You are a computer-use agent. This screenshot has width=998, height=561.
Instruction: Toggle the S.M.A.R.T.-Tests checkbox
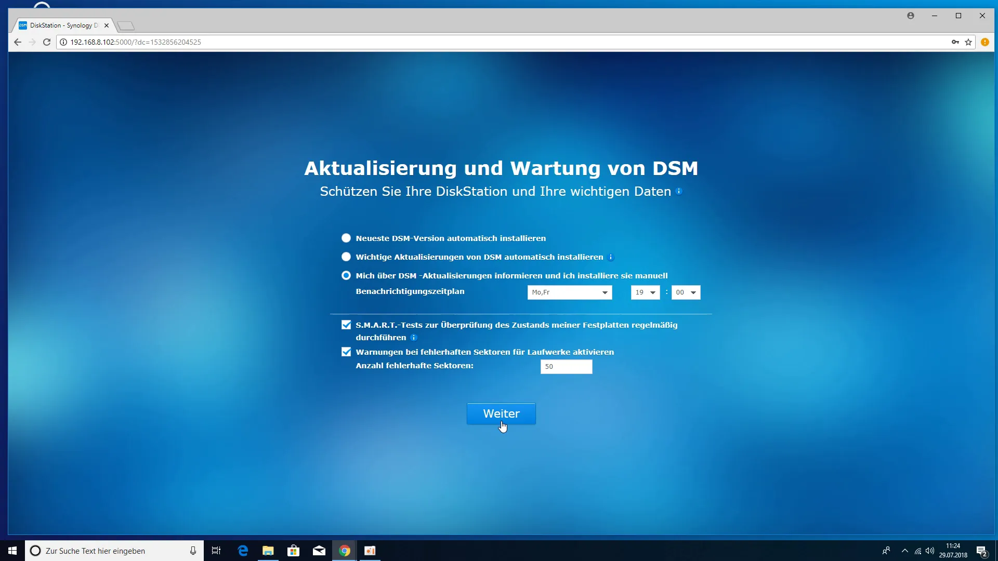(x=346, y=325)
